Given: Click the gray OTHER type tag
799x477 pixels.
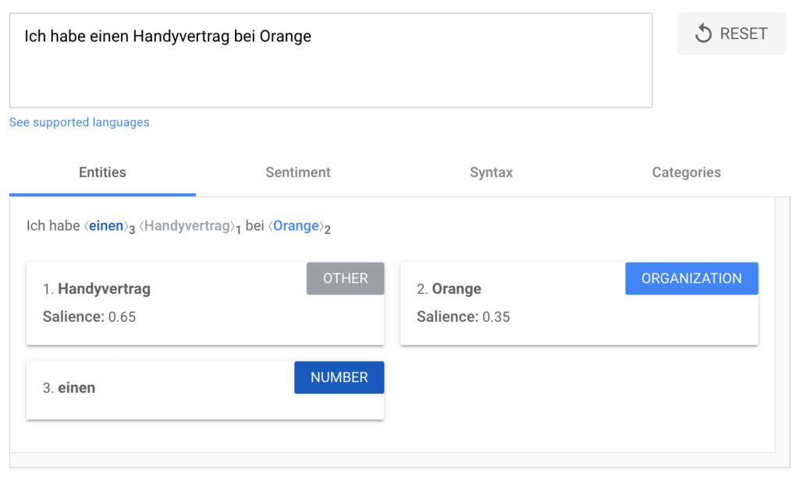Looking at the screenshot, I should click(345, 278).
